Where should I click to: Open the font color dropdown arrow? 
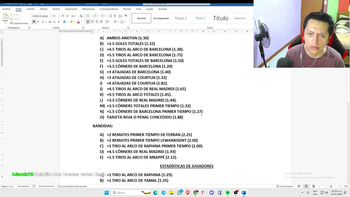81,22
